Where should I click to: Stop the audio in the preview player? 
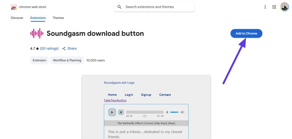(x=121, y=112)
